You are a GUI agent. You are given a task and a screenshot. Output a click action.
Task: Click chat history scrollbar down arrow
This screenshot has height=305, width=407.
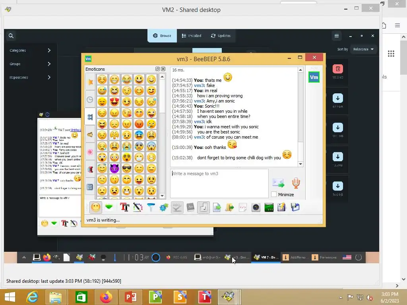click(x=300, y=164)
